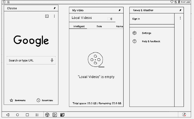Open Chrome's three-dot overflow menu
The height and width of the screenshot is (119, 194).
pos(54,16)
